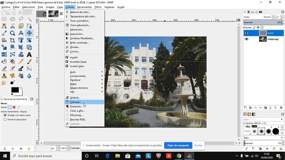The image size is (285, 160).
Task: Click the foreground black color swatch
Action: (x=15, y=90)
